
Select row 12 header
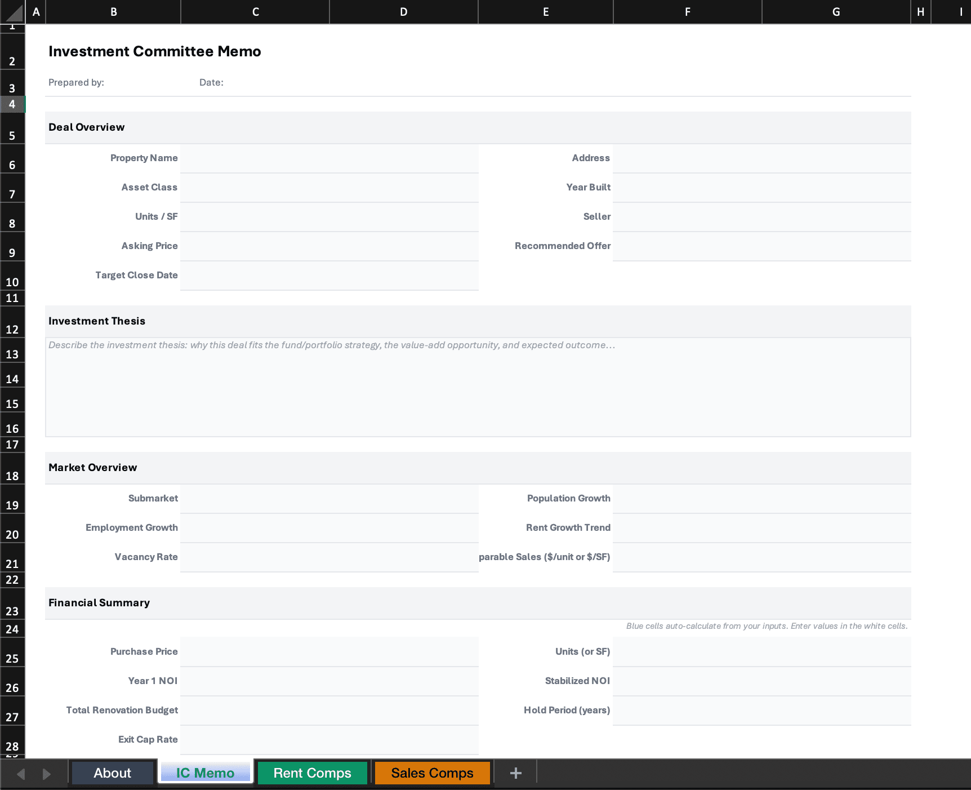12,325
